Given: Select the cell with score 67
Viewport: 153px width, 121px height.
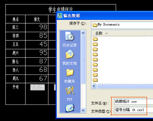Looking at the screenshot, I should pyautogui.click(x=37, y=79).
